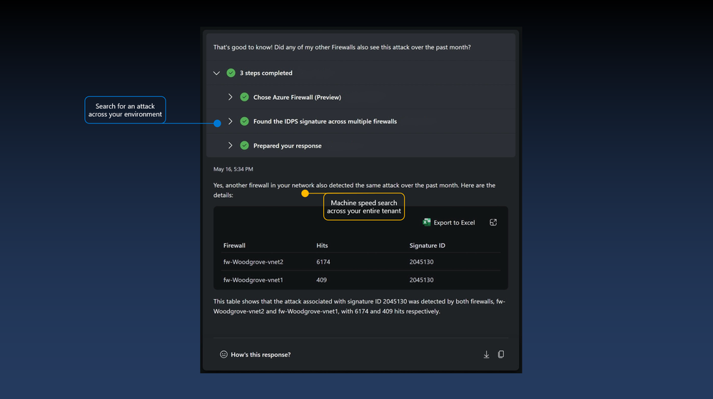Click green check beside Found the IDPS signature
Viewport: 713px width, 399px height.
(244, 121)
